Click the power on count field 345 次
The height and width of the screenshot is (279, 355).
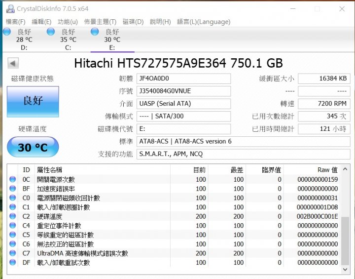pyautogui.click(x=324, y=117)
